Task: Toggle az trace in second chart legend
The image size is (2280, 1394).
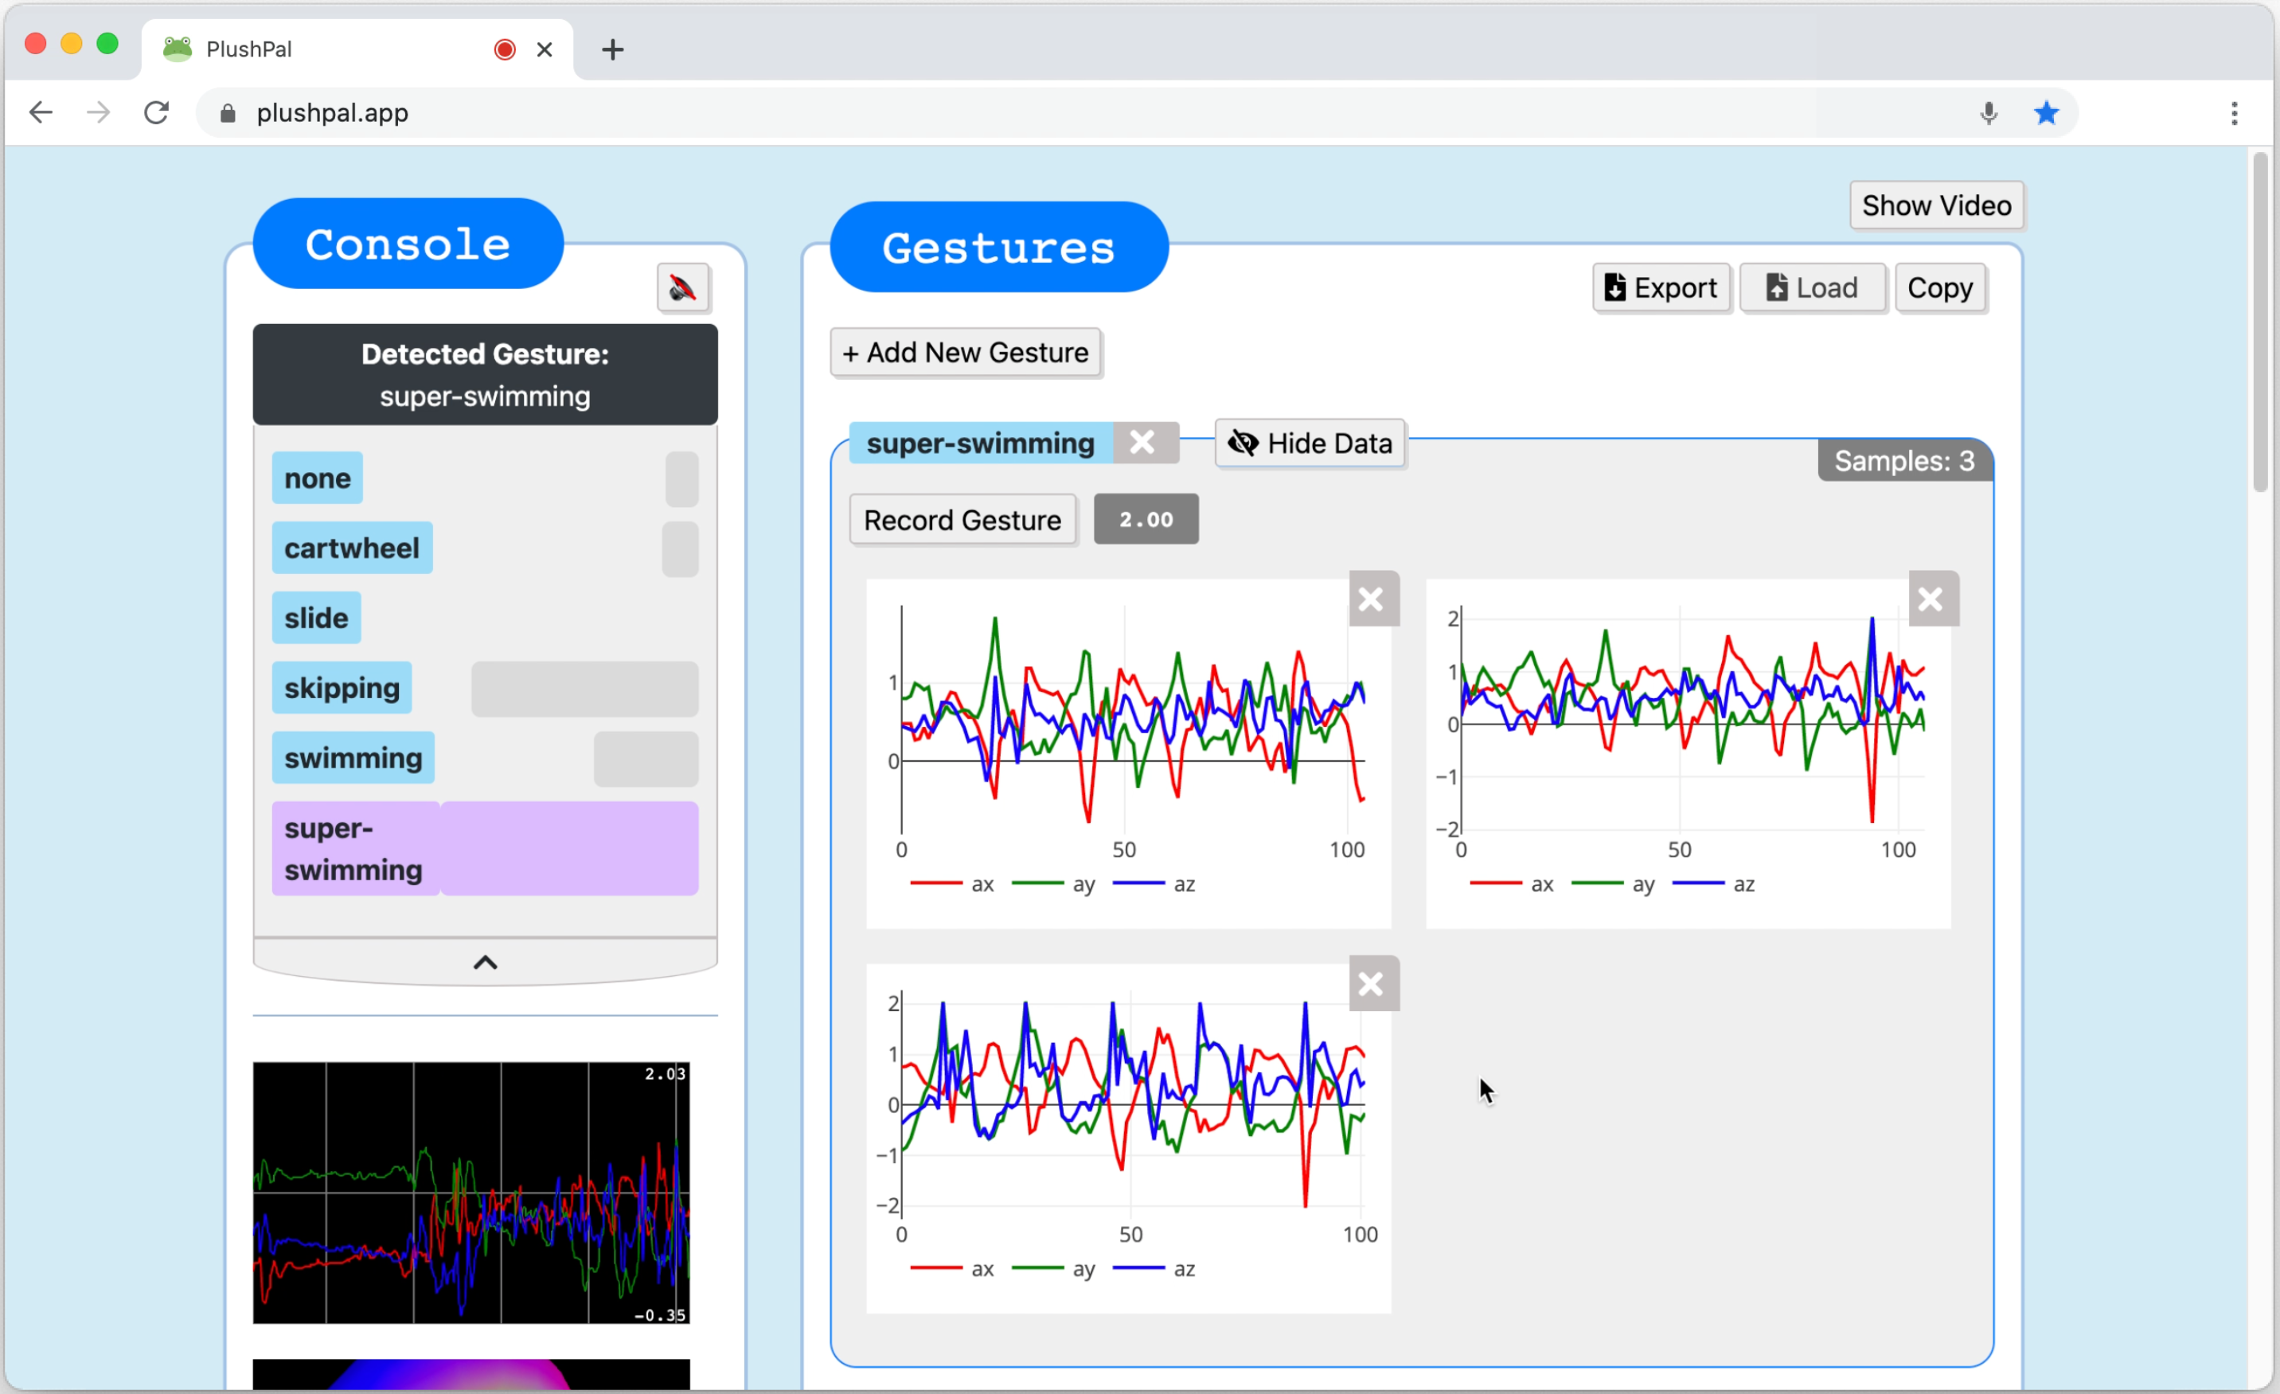Action: point(1714,884)
